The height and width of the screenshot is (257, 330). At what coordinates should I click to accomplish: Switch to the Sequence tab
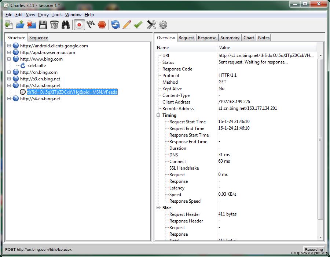coord(38,38)
